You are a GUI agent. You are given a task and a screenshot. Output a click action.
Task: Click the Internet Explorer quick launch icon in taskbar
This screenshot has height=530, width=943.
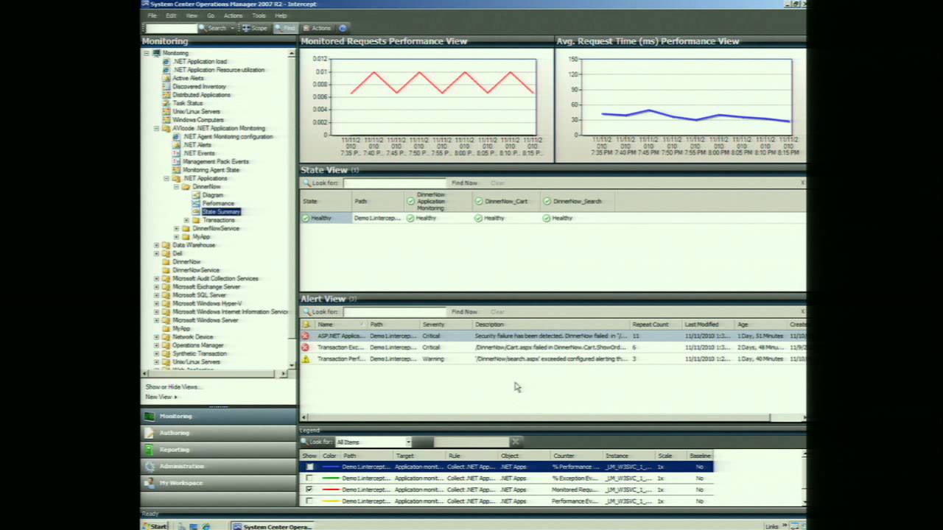[206, 526]
